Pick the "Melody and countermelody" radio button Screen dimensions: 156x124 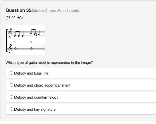11,97
